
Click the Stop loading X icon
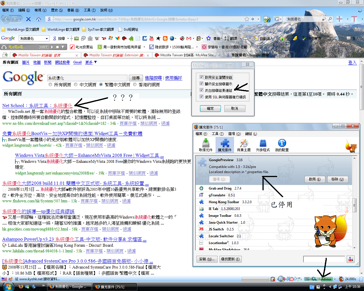coord(28,19)
